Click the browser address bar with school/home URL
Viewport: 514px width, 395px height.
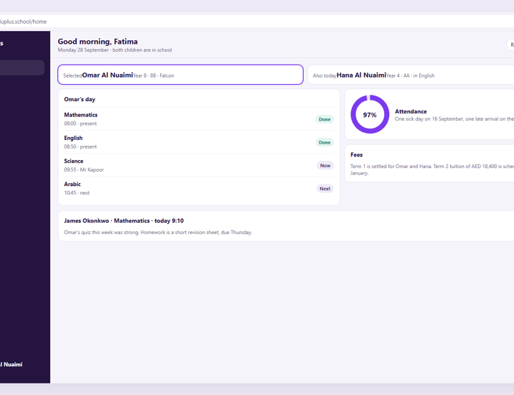click(x=257, y=22)
